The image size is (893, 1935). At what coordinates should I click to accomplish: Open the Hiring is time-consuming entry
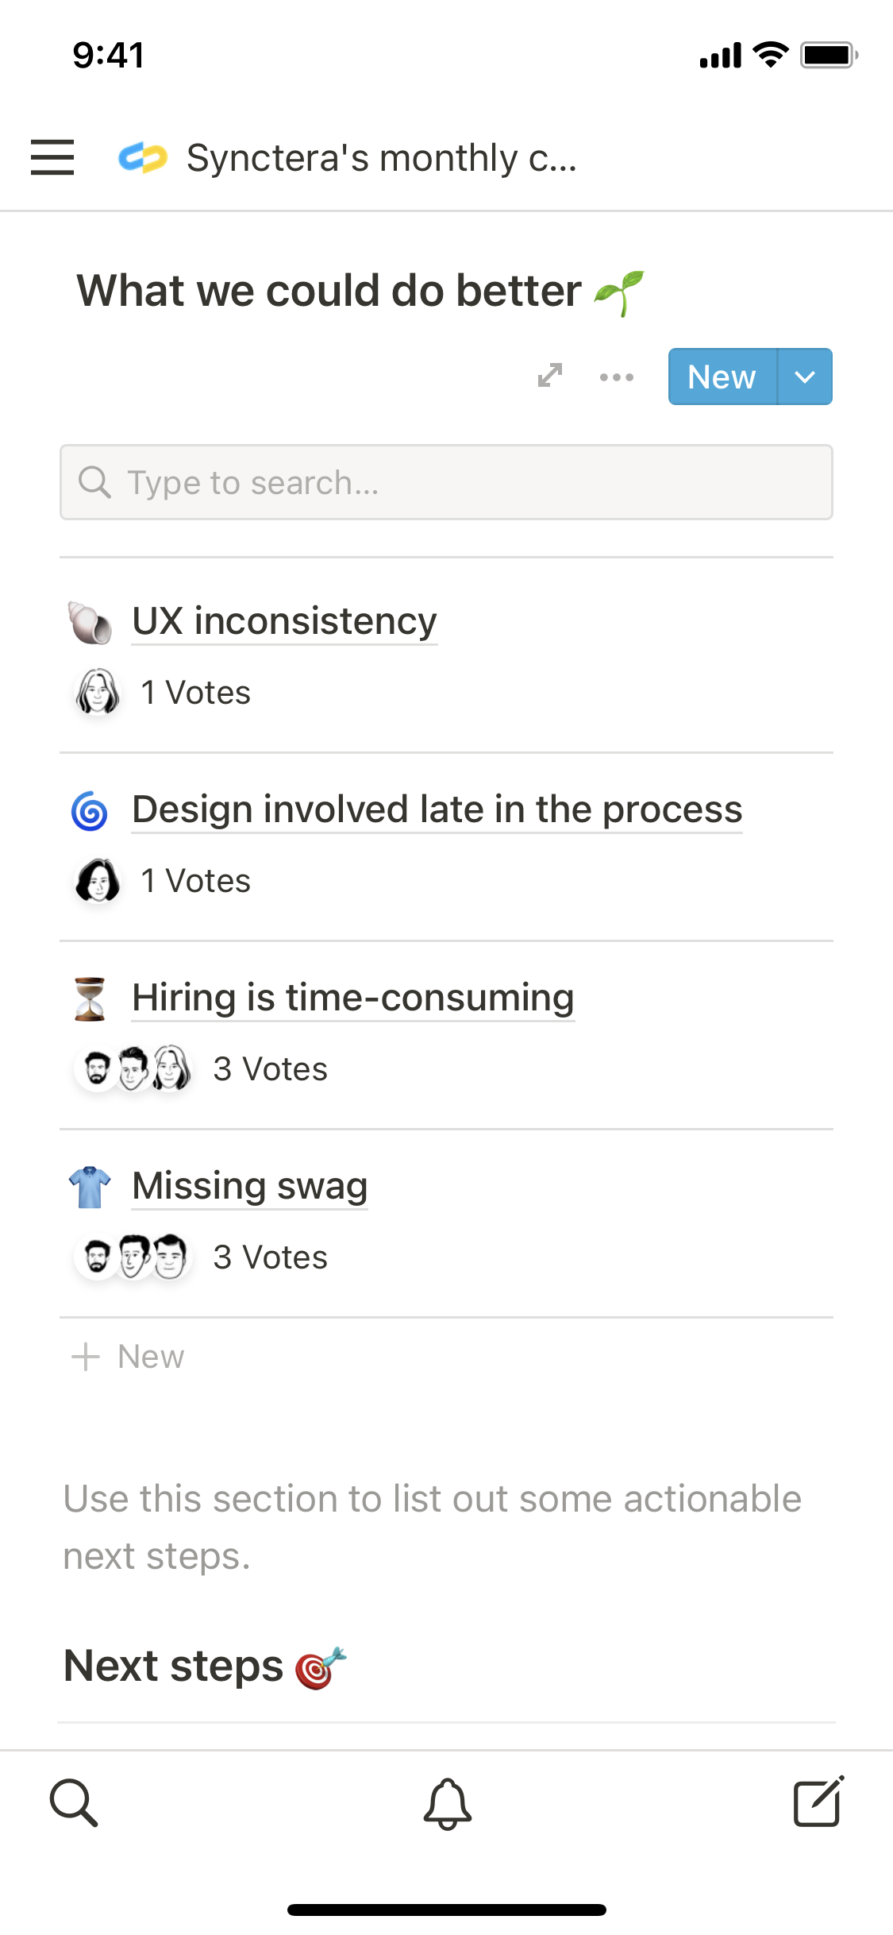(352, 998)
